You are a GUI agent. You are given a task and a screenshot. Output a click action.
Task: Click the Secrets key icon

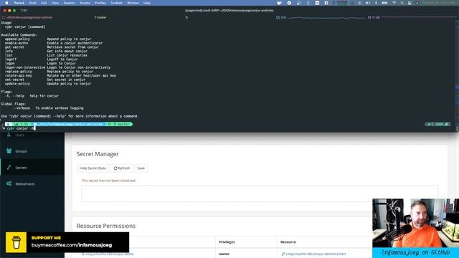pos(9,167)
